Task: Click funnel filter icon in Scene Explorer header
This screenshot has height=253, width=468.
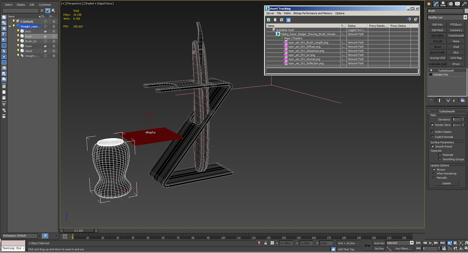Action: click(x=47, y=10)
